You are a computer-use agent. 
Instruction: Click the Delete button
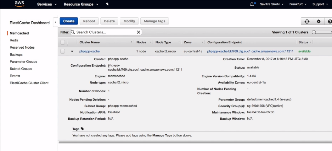[x=109, y=21]
